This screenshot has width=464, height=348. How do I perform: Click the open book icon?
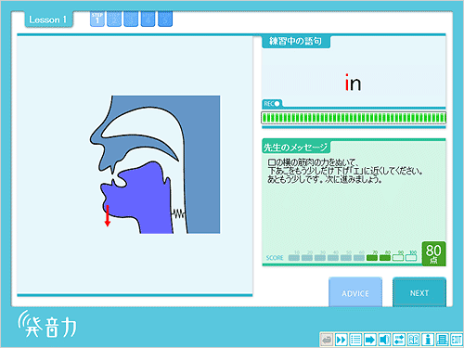[x=414, y=340]
